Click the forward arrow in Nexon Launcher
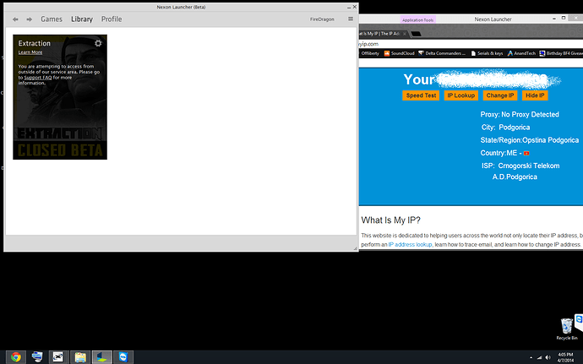 click(x=30, y=19)
